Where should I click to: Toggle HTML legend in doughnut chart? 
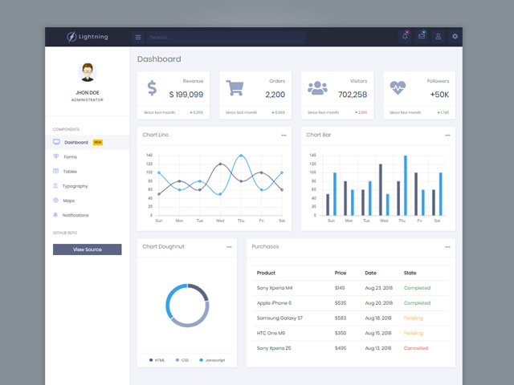(156, 360)
